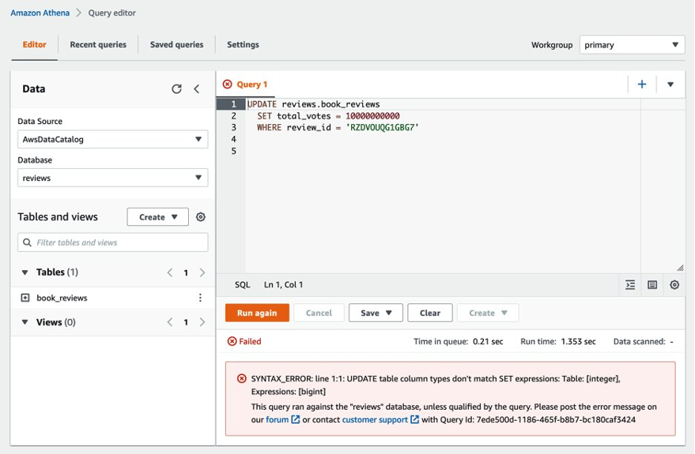This screenshot has width=695, height=454.
Task: Collapse the Tables section
Action: tap(25, 272)
